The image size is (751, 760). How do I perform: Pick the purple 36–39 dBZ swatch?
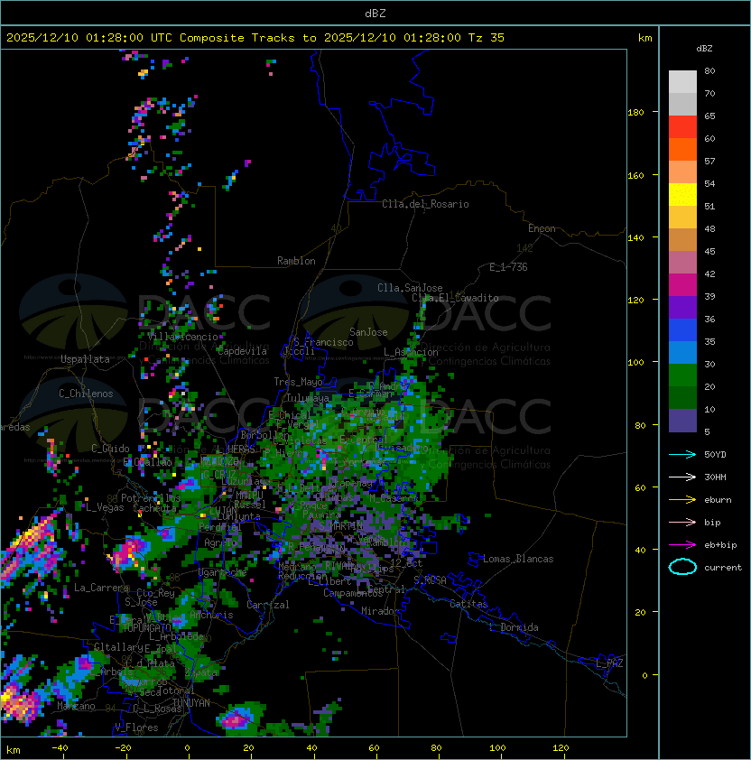coord(682,307)
